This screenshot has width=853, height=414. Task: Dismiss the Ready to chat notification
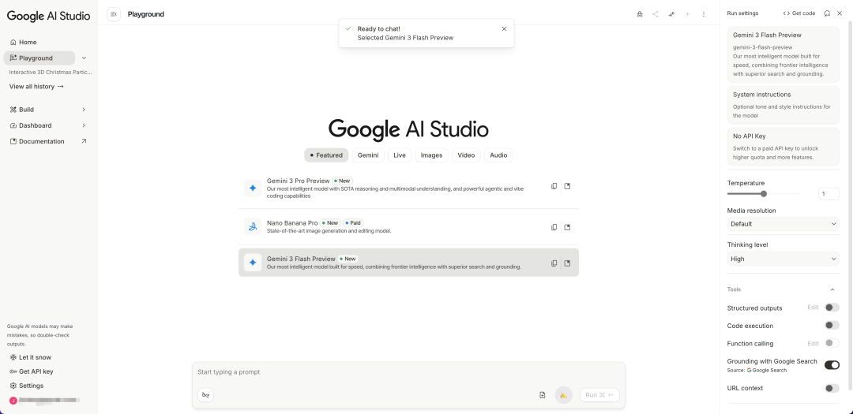coord(504,28)
